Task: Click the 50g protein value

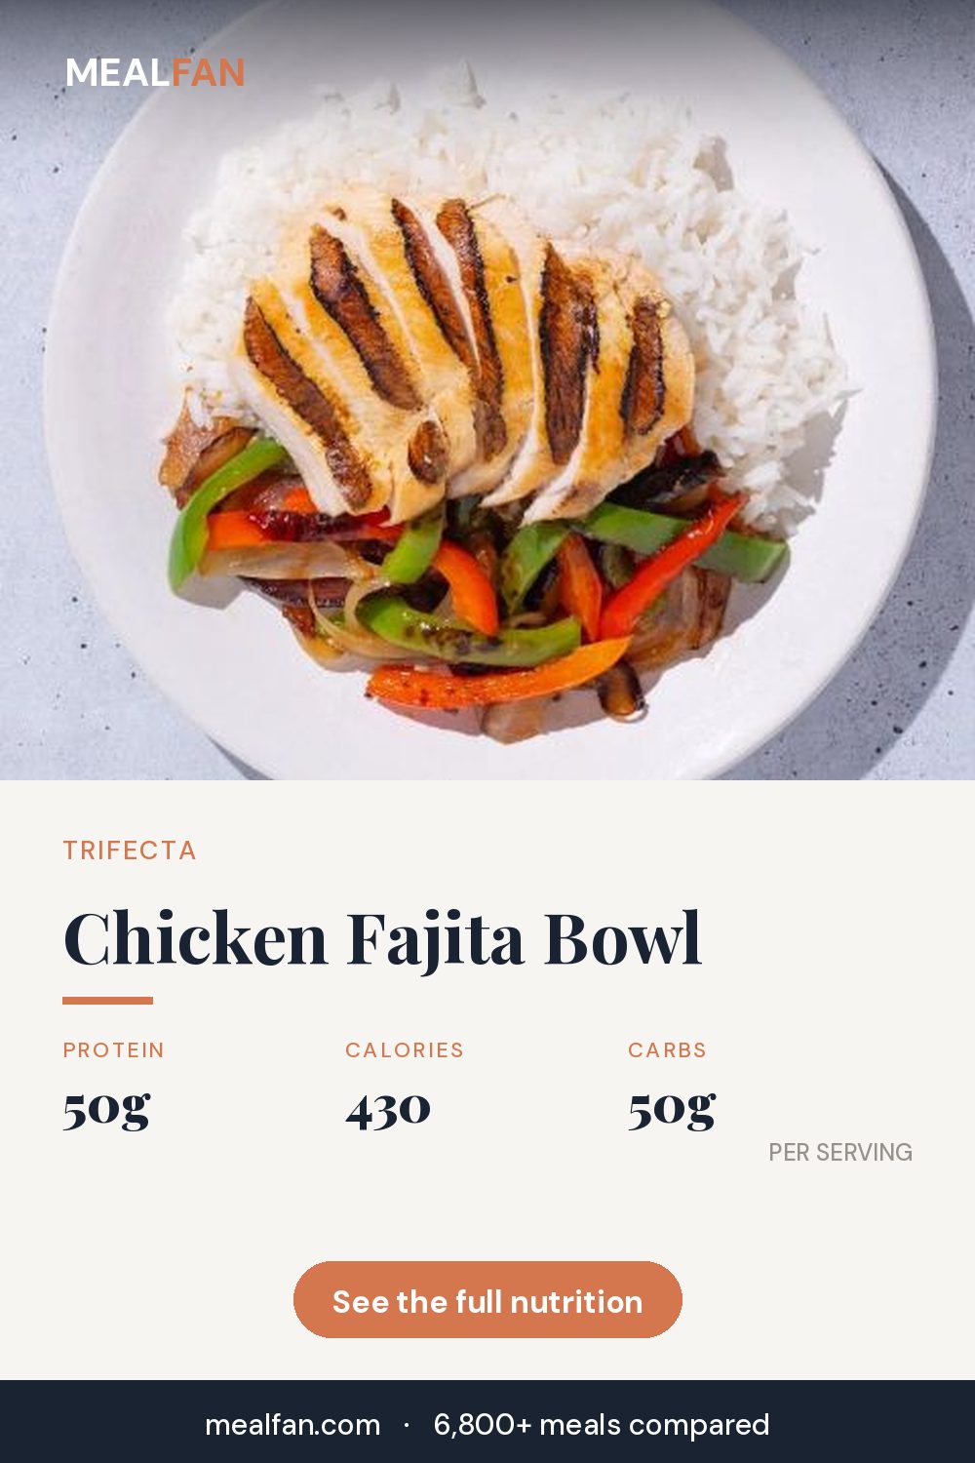Action: pyautogui.click(x=106, y=1109)
